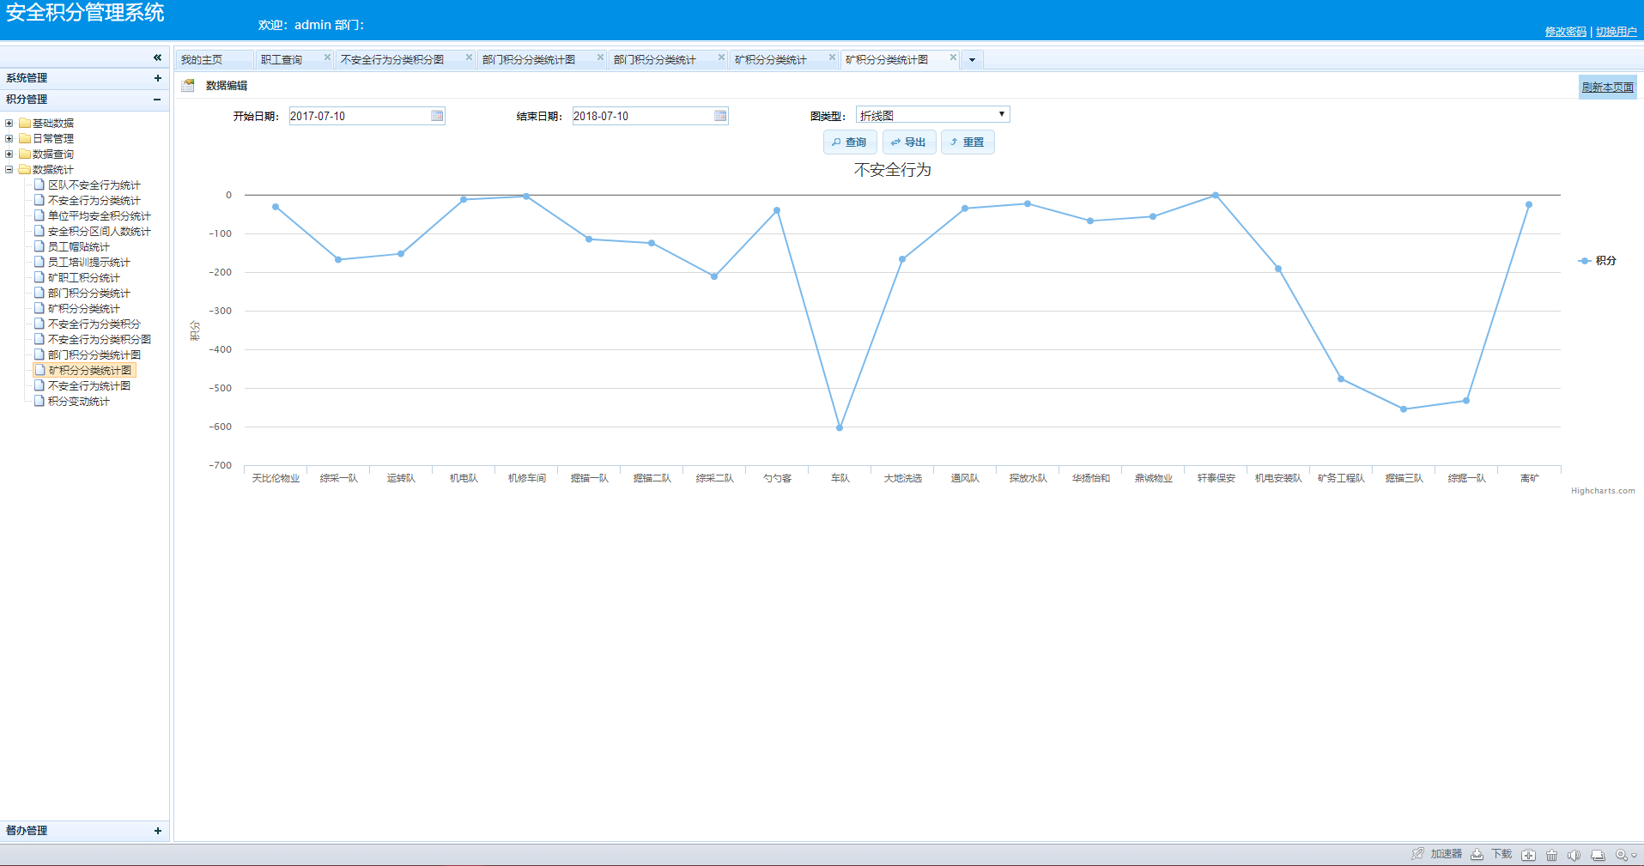The image size is (1644, 866).
Task: Click the first-aid kit icon in status bar
Action: (x=1529, y=855)
